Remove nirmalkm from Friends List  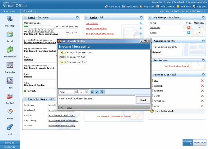click(202, 101)
